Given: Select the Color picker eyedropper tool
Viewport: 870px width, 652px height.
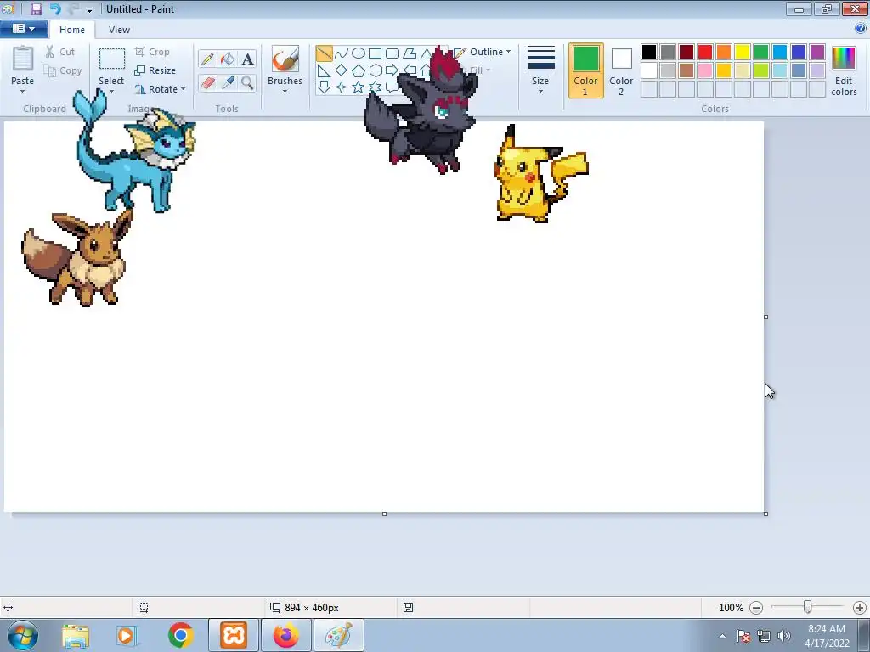Looking at the screenshot, I should pos(228,82).
